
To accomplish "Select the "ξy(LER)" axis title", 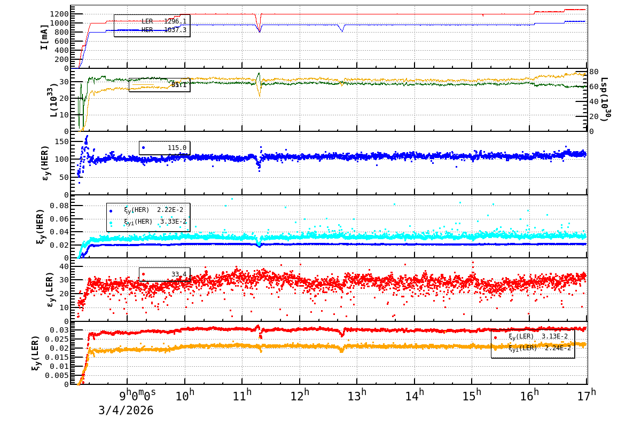I will [35, 353].
